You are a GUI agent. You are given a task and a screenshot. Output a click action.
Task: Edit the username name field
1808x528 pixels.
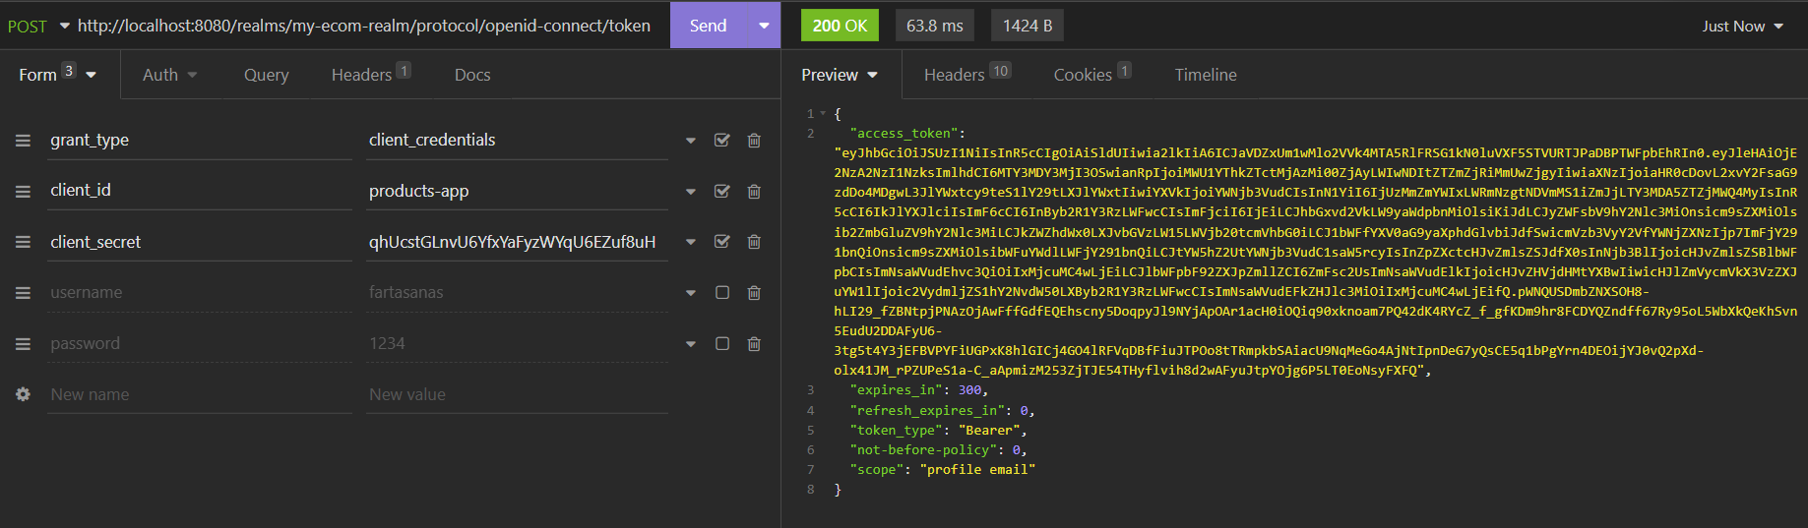(x=200, y=293)
